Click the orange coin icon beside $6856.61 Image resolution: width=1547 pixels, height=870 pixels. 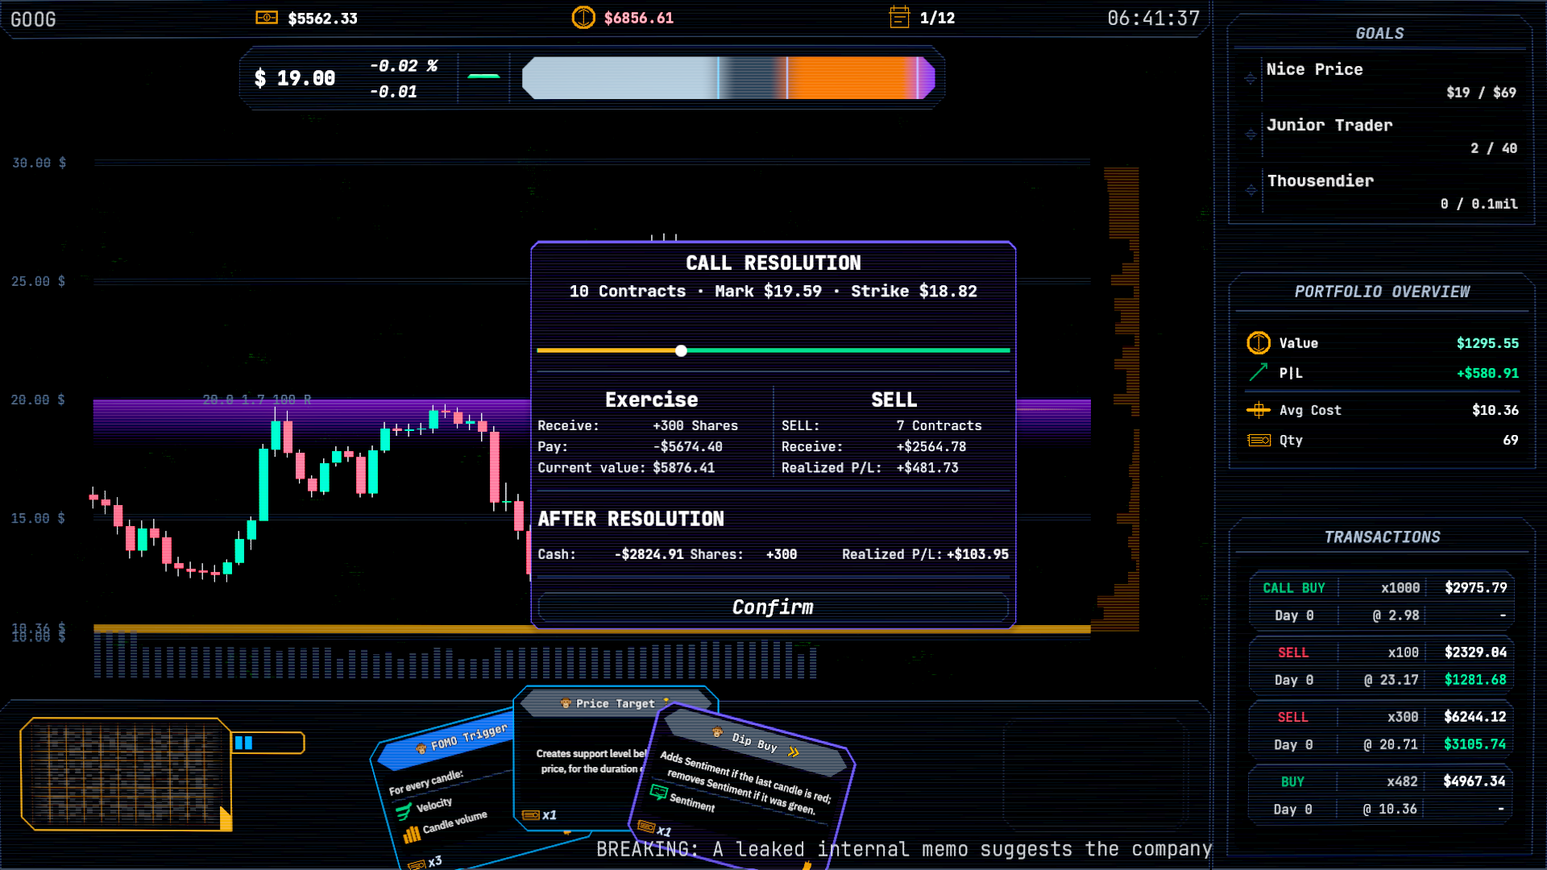pyautogui.click(x=583, y=18)
